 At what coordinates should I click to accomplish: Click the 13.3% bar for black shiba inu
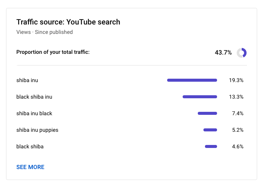tap(200, 97)
